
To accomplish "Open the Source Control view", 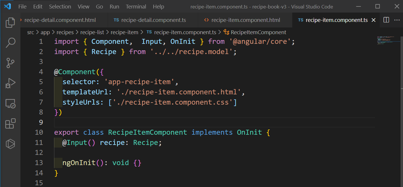I will pyautogui.click(x=10, y=63).
